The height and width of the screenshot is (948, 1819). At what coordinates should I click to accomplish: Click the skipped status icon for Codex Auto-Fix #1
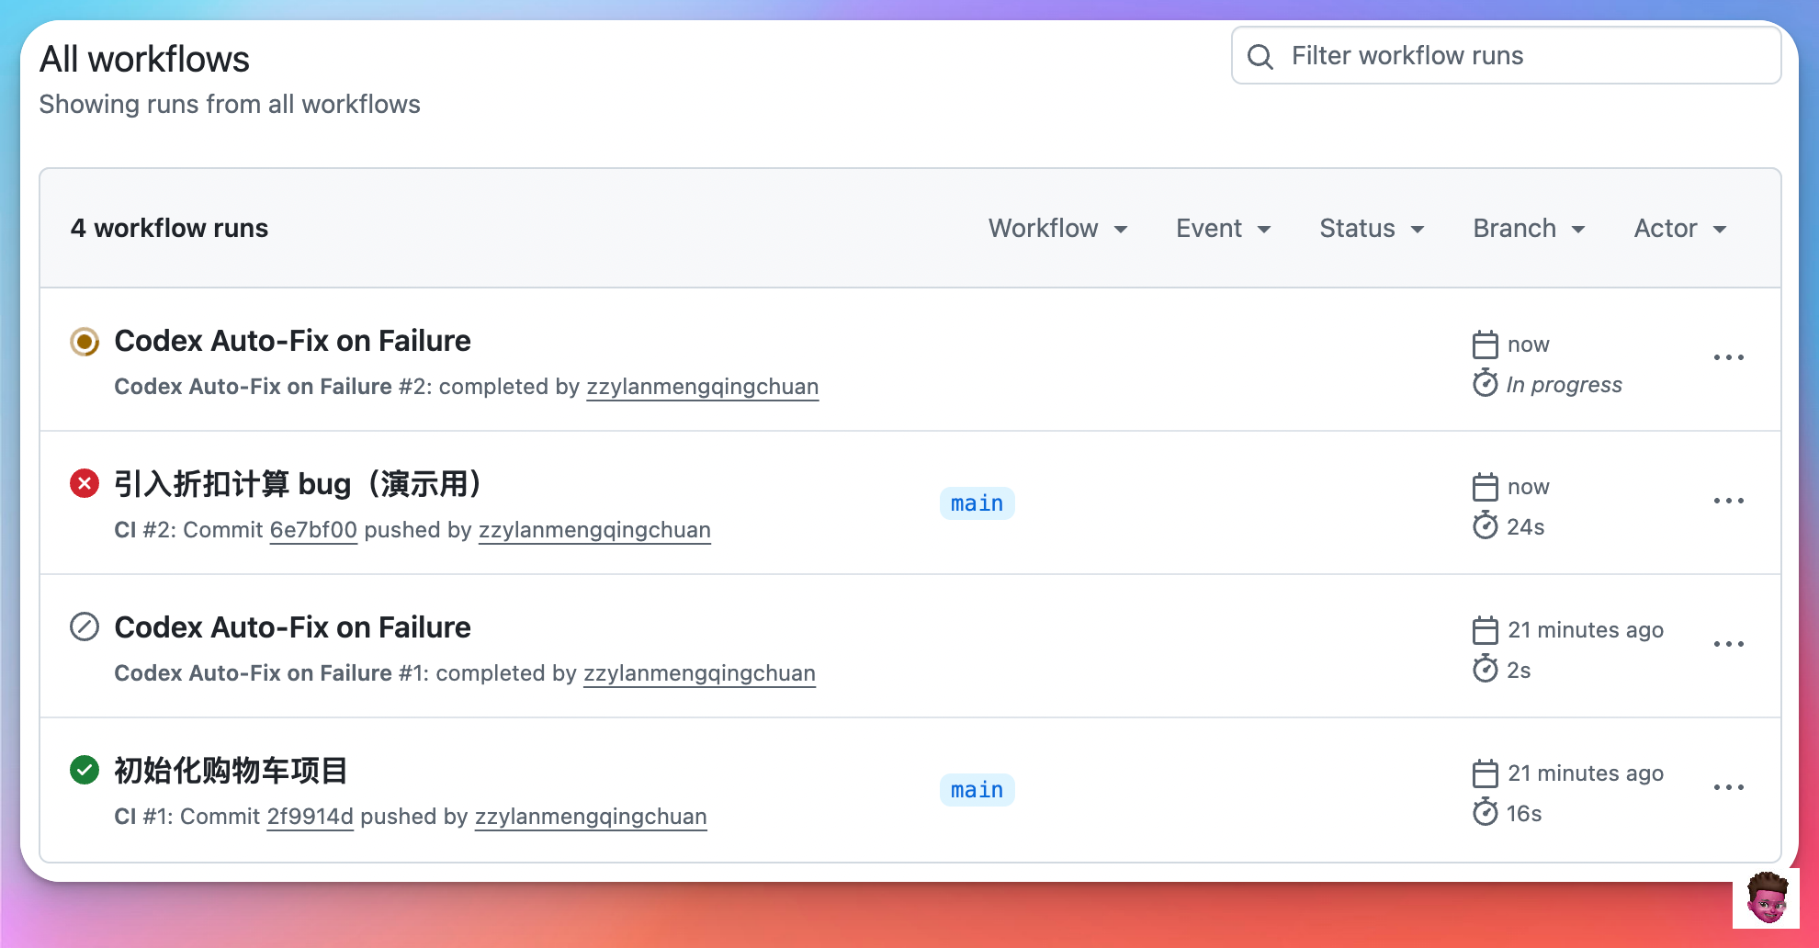pyautogui.click(x=85, y=627)
